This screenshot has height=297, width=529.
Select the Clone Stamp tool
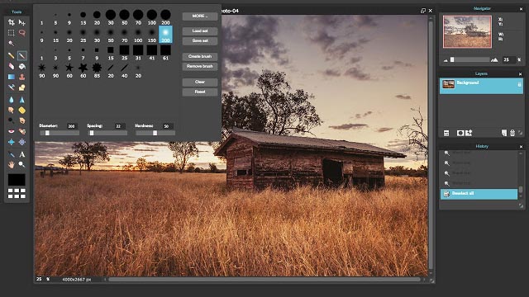22,77
